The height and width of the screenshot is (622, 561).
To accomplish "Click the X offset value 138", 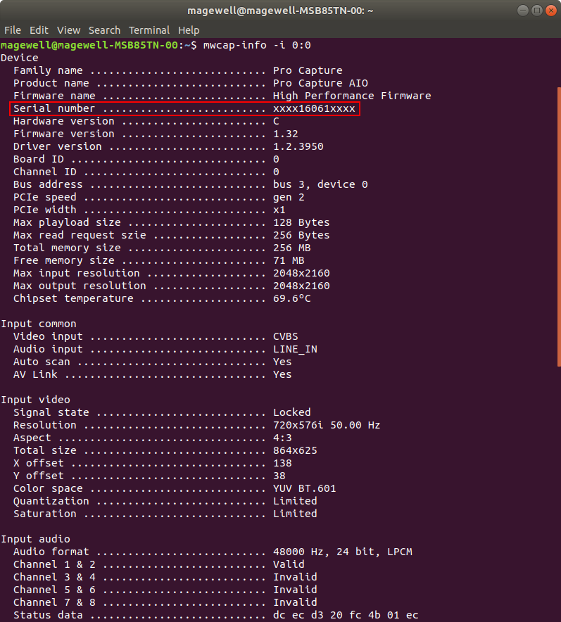I will pos(282,464).
